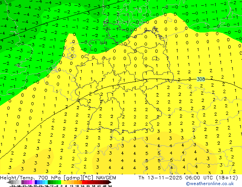Image resolution: width=242 pixels, height=187 pixels.
Task: Click the 06:00 UTC time text
Action: (199, 178)
